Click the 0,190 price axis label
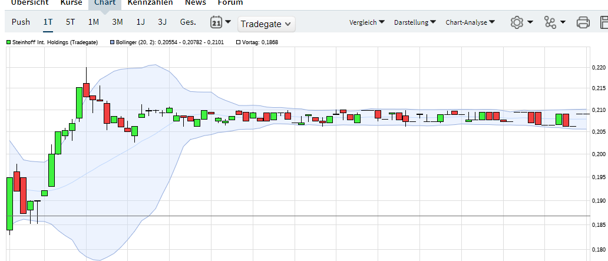Viewport: 608px width, 261px height. coord(600,200)
